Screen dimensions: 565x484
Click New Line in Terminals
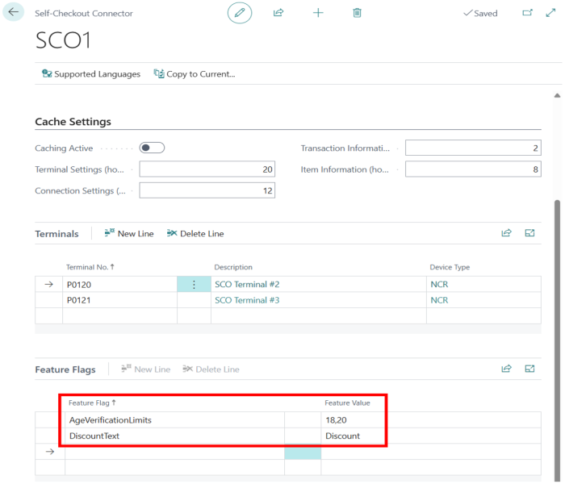click(129, 234)
